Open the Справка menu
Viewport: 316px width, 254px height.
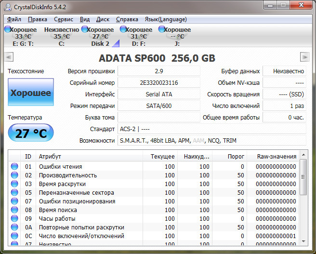[x=127, y=19]
